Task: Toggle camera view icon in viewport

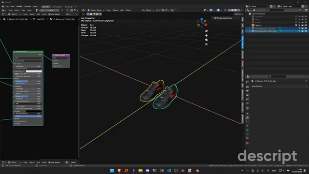Action: [206, 40]
